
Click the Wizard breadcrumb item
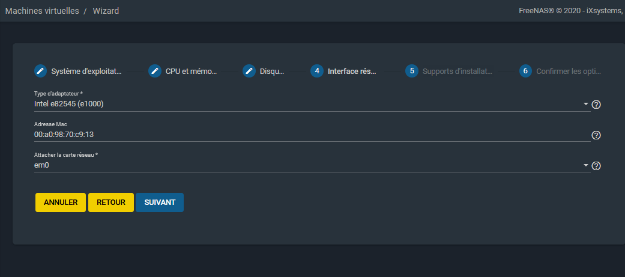pos(106,11)
